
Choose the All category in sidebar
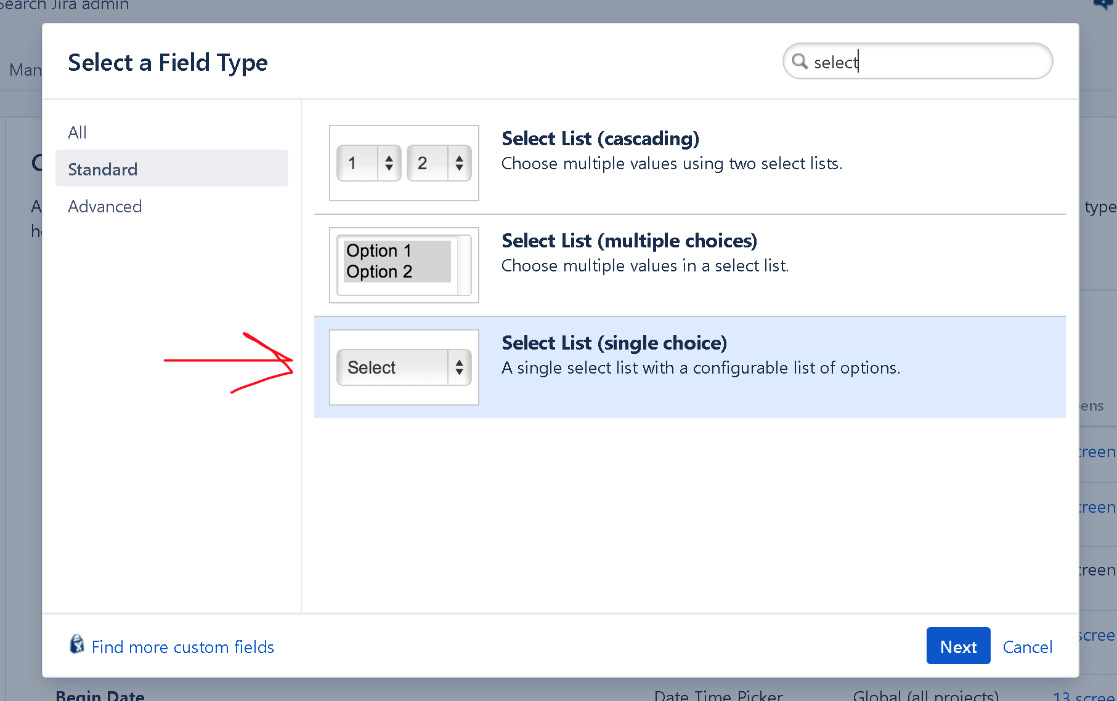pos(77,132)
